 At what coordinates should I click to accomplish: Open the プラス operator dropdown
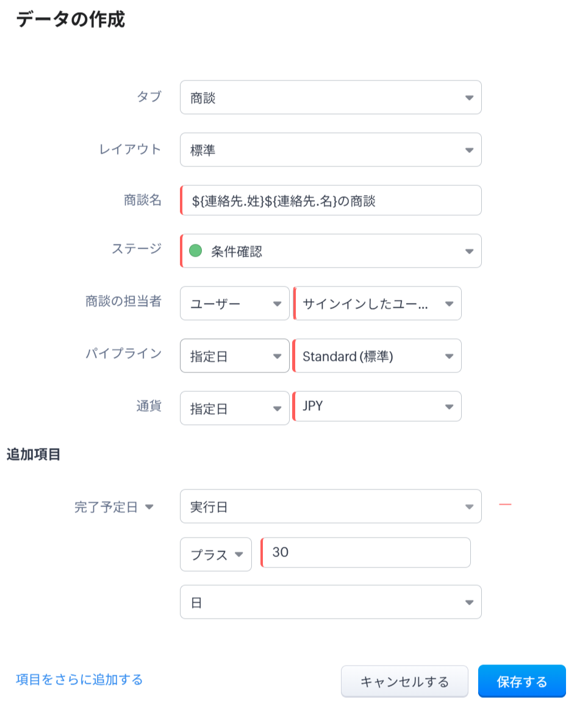click(x=216, y=554)
